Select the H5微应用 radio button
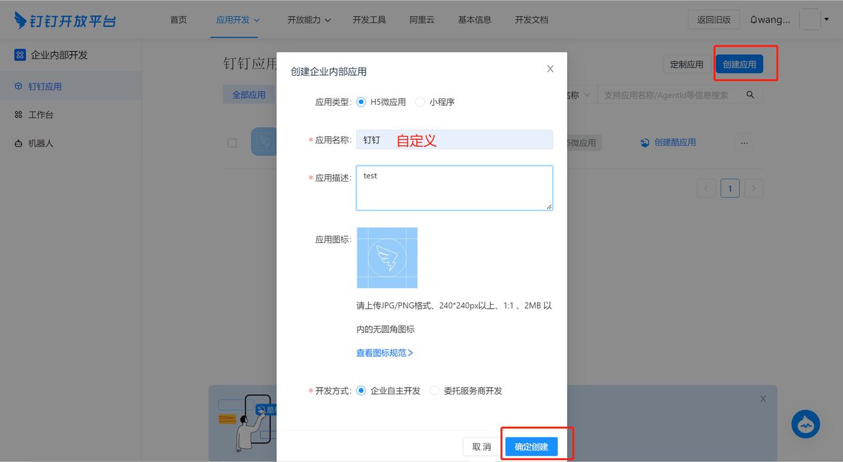 click(361, 102)
